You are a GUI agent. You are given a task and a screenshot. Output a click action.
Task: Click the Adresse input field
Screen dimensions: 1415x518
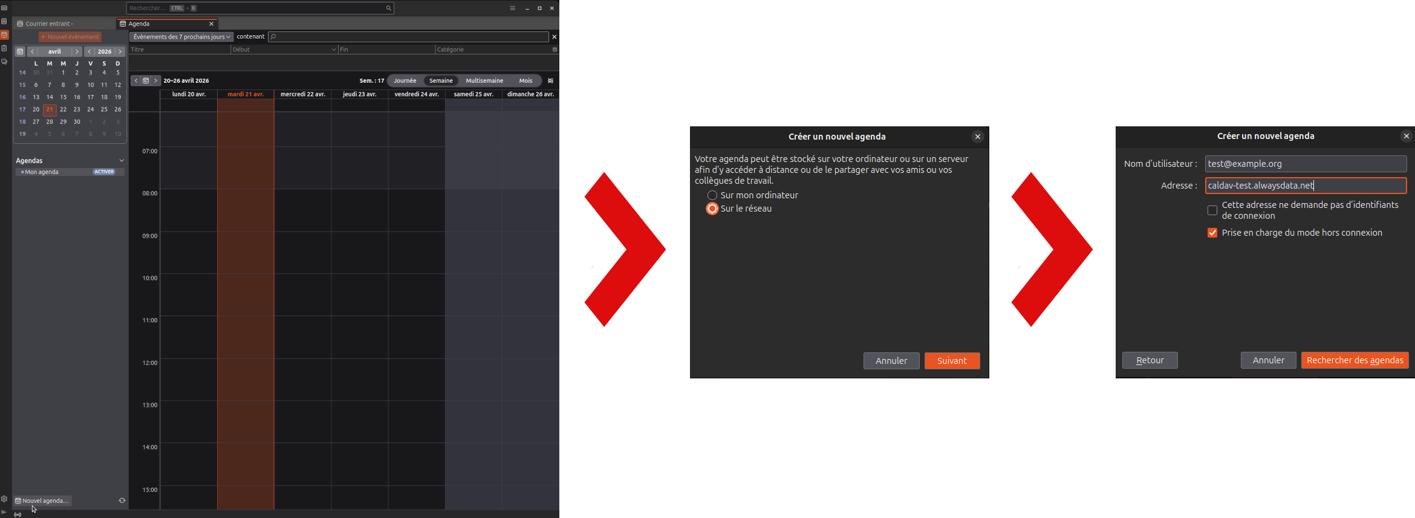click(x=1305, y=186)
